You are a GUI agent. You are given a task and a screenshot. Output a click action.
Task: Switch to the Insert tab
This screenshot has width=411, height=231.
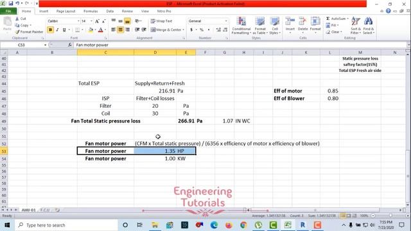(44, 12)
